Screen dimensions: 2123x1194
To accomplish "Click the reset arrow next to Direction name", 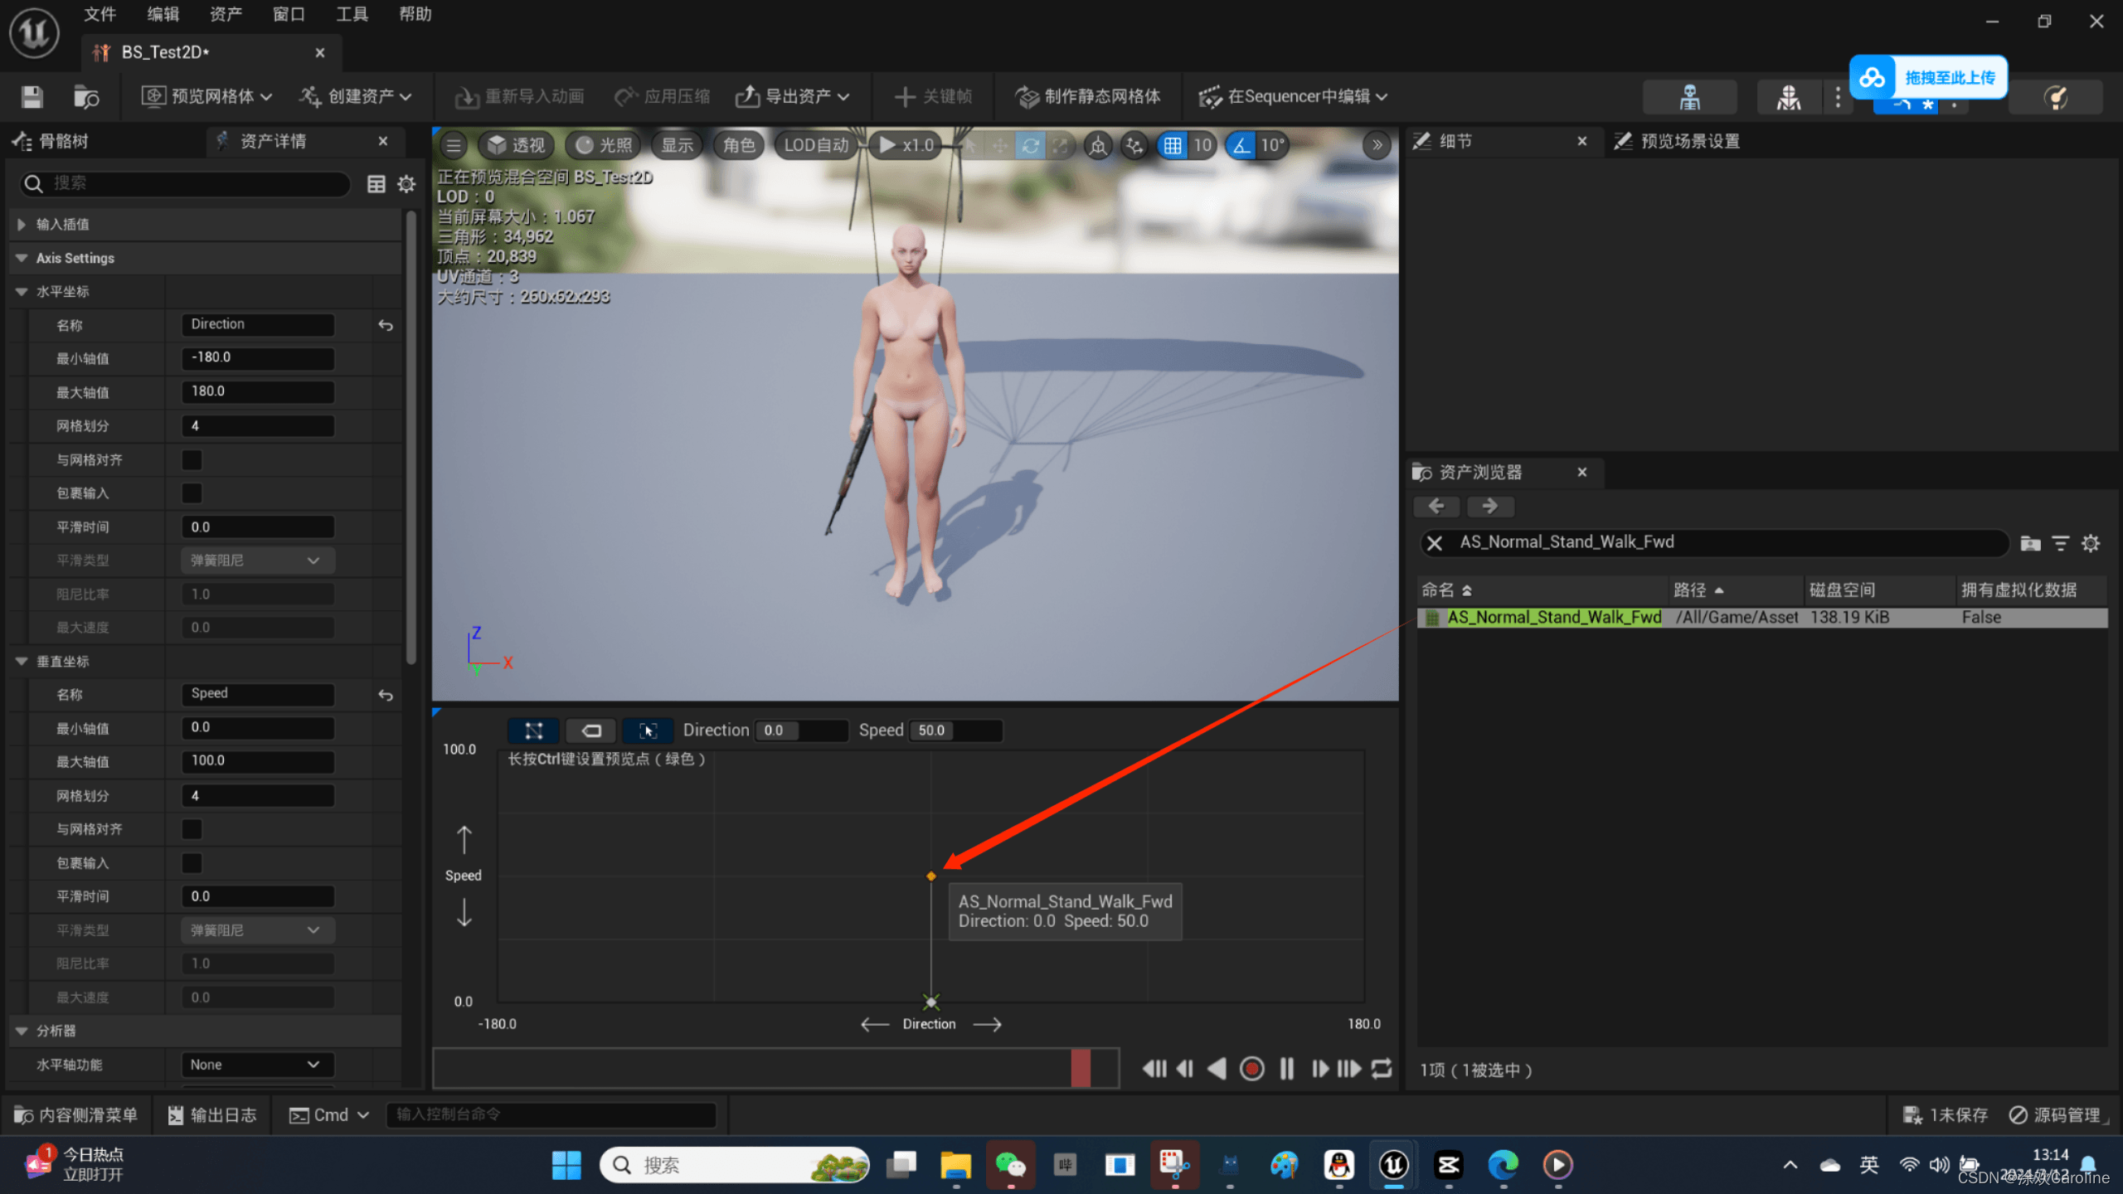I will coord(386,325).
